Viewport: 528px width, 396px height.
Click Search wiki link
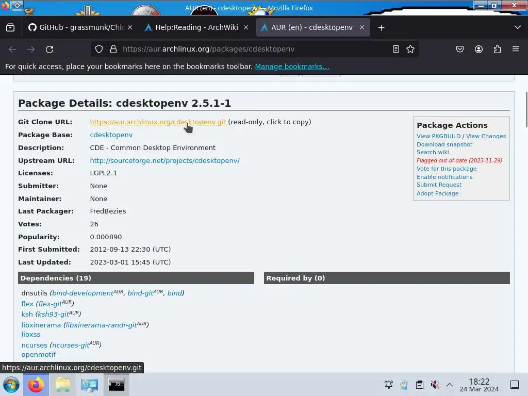[x=433, y=152]
